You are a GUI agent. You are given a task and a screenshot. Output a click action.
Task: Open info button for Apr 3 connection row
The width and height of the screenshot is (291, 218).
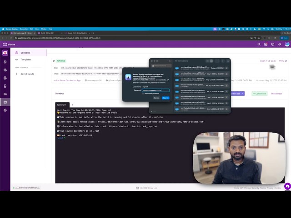pyautogui.click(x=226, y=103)
